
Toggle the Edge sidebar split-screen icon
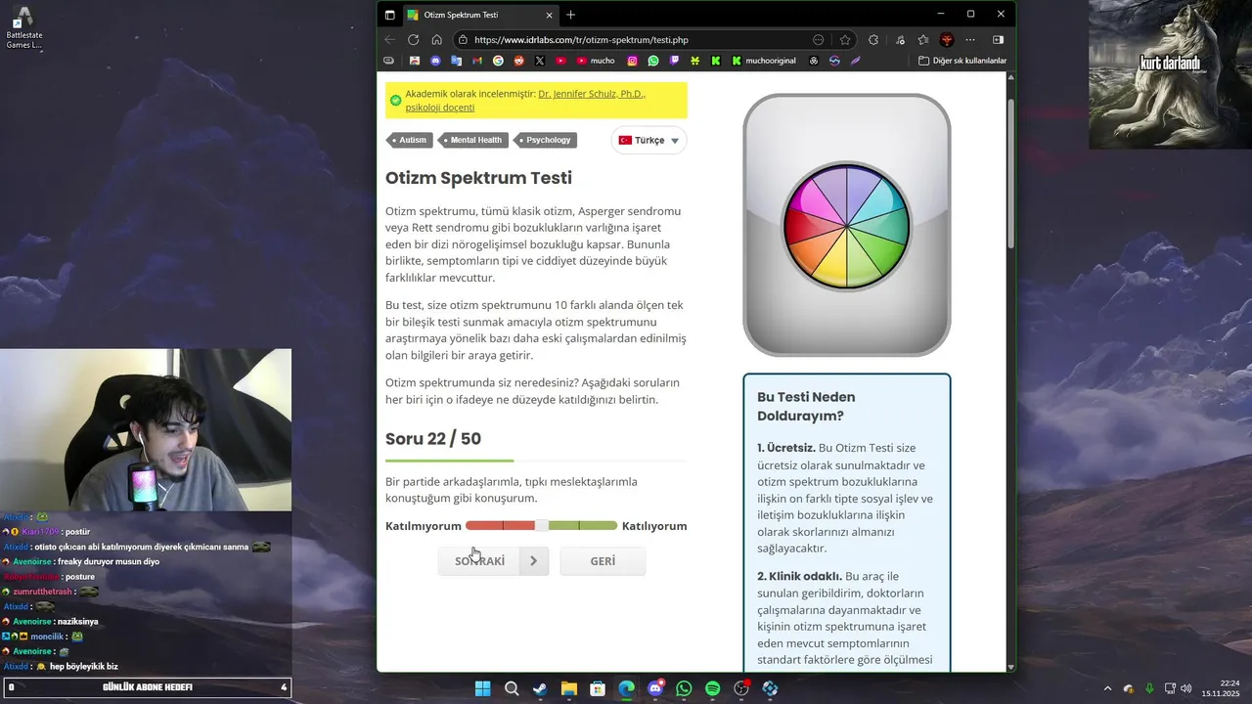click(998, 40)
